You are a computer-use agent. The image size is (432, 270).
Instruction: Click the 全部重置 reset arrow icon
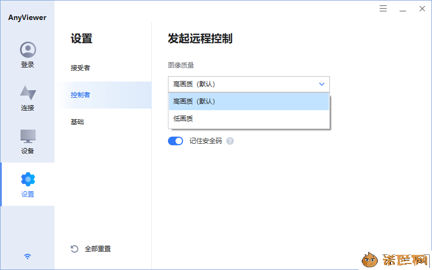(75, 249)
